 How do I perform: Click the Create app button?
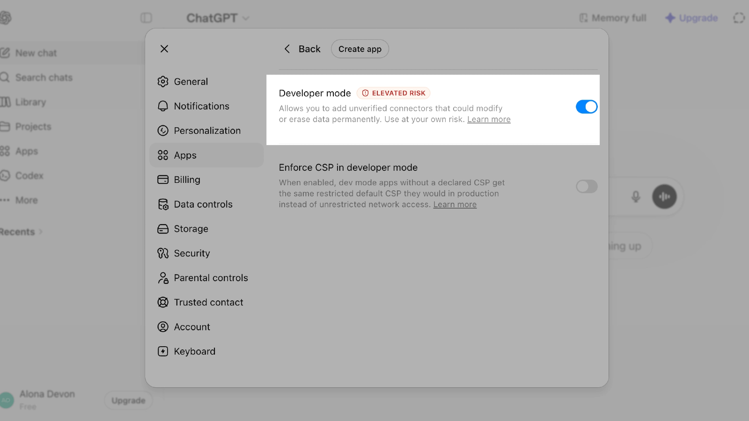coord(360,49)
